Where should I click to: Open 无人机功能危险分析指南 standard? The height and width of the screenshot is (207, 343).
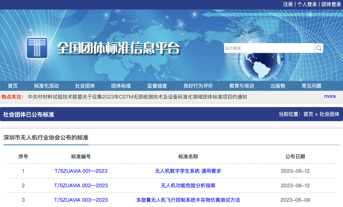click(x=188, y=185)
